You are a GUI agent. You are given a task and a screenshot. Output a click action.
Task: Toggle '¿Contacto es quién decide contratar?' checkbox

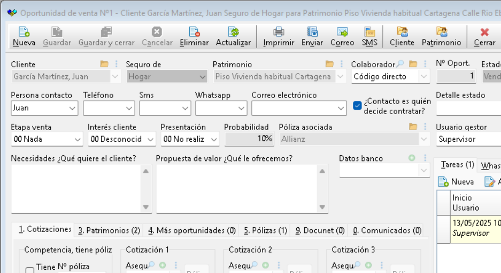358,106
